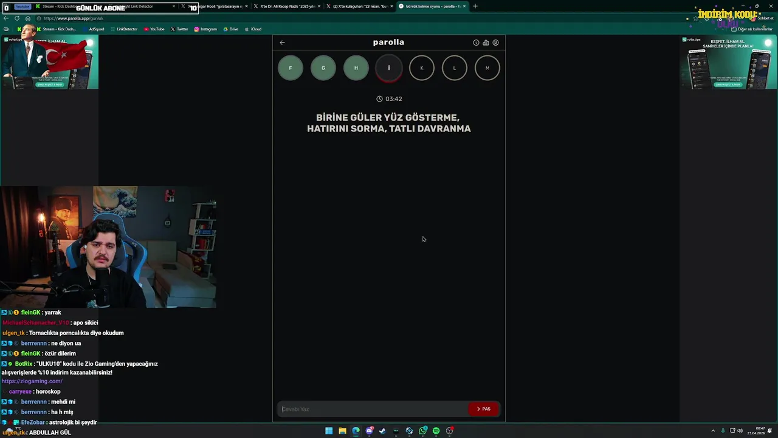Screen dimensions: 778x438
Task: Open the iCloud bookmark
Action: click(253, 29)
